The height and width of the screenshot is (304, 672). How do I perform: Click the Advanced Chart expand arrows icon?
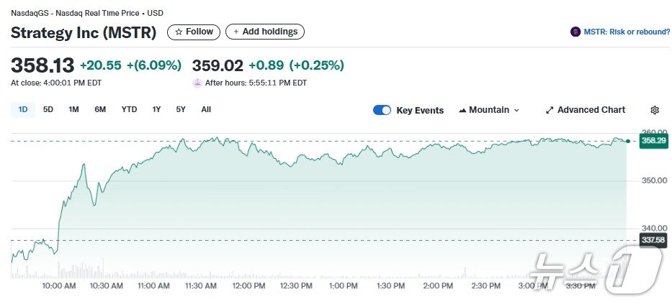click(550, 110)
